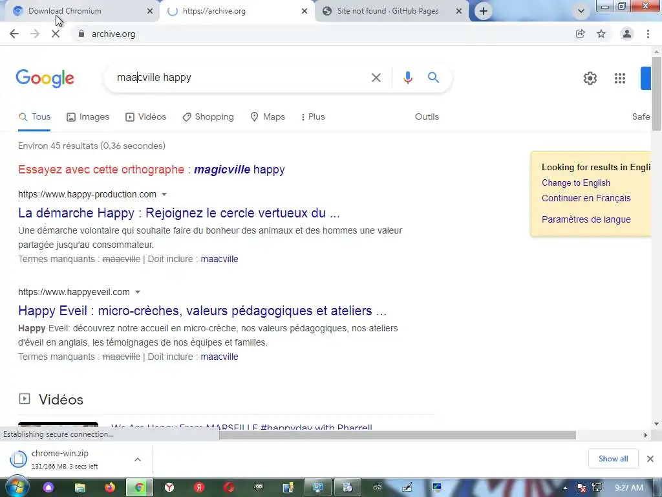Screen dimensions: 662x497
Task: Bookmark this page with the star icon
Action: click(x=601, y=34)
